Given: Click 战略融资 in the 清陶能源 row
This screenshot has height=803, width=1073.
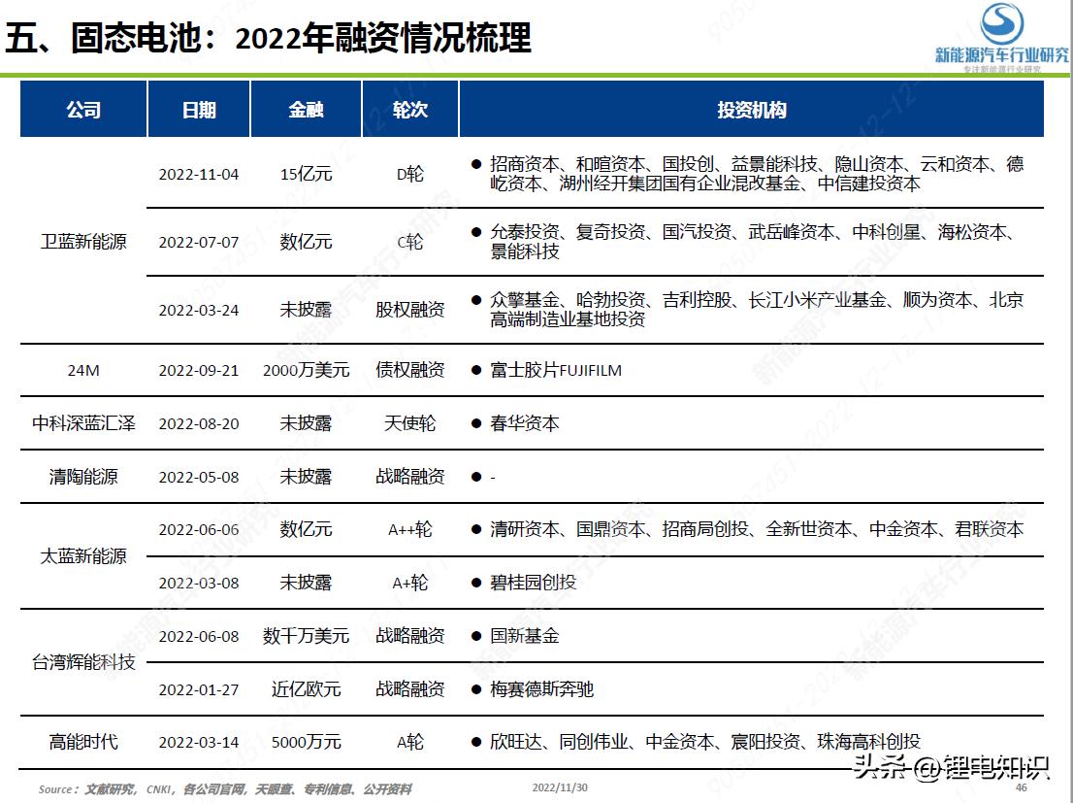Looking at the screenshot, I should coord(410,477).
